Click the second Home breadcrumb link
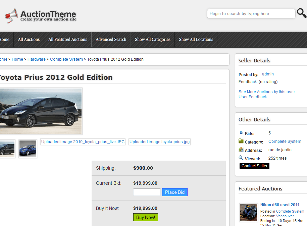 pos(17,59)
